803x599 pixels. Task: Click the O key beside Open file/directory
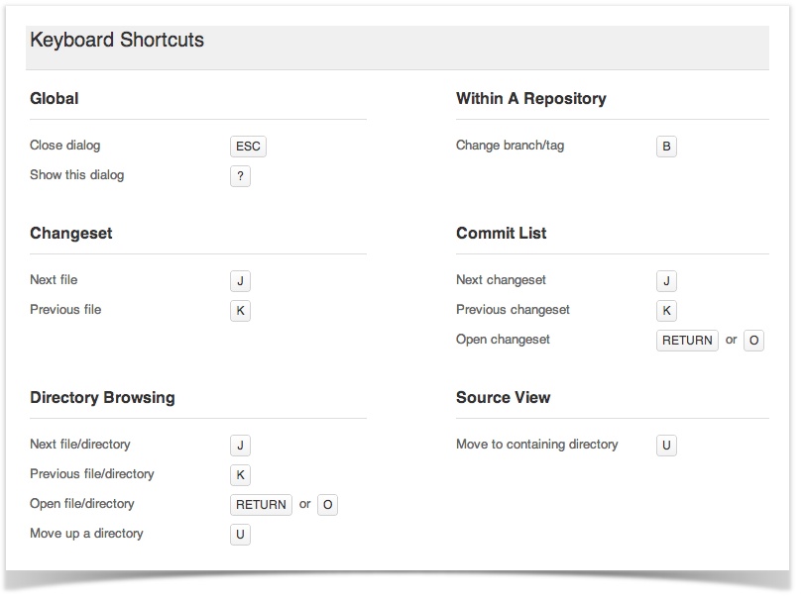328,504
